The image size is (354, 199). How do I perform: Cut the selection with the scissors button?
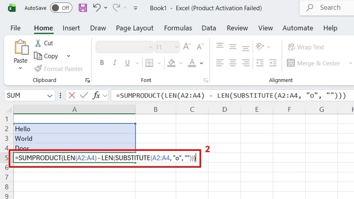[x=44, y=43]
